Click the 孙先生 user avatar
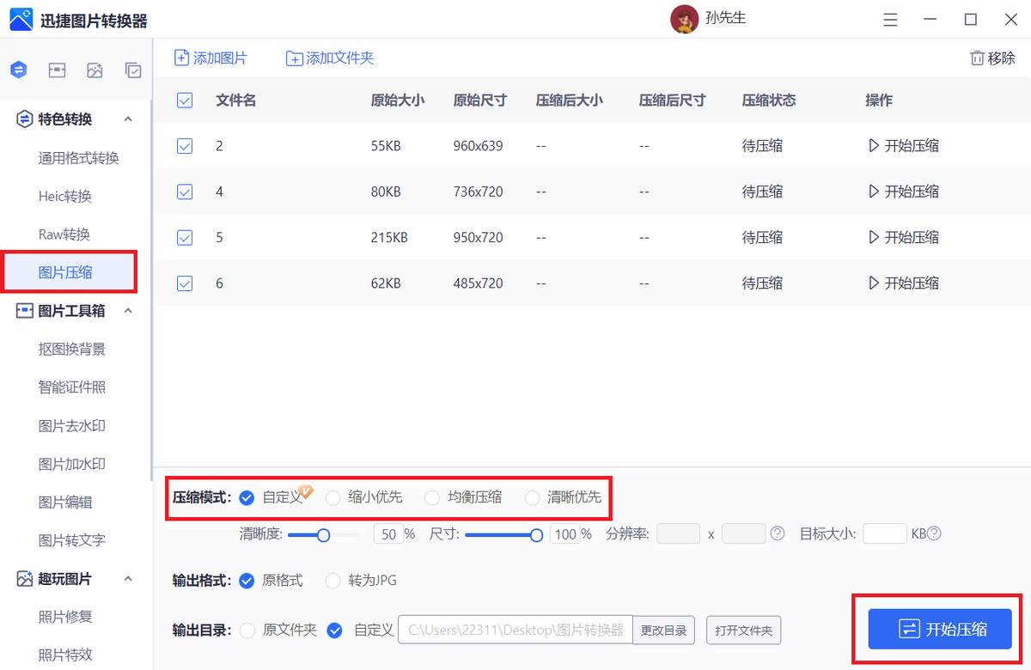Image resolution: width=1031 pixels, height=670 pixels. (x=684, y=18)
